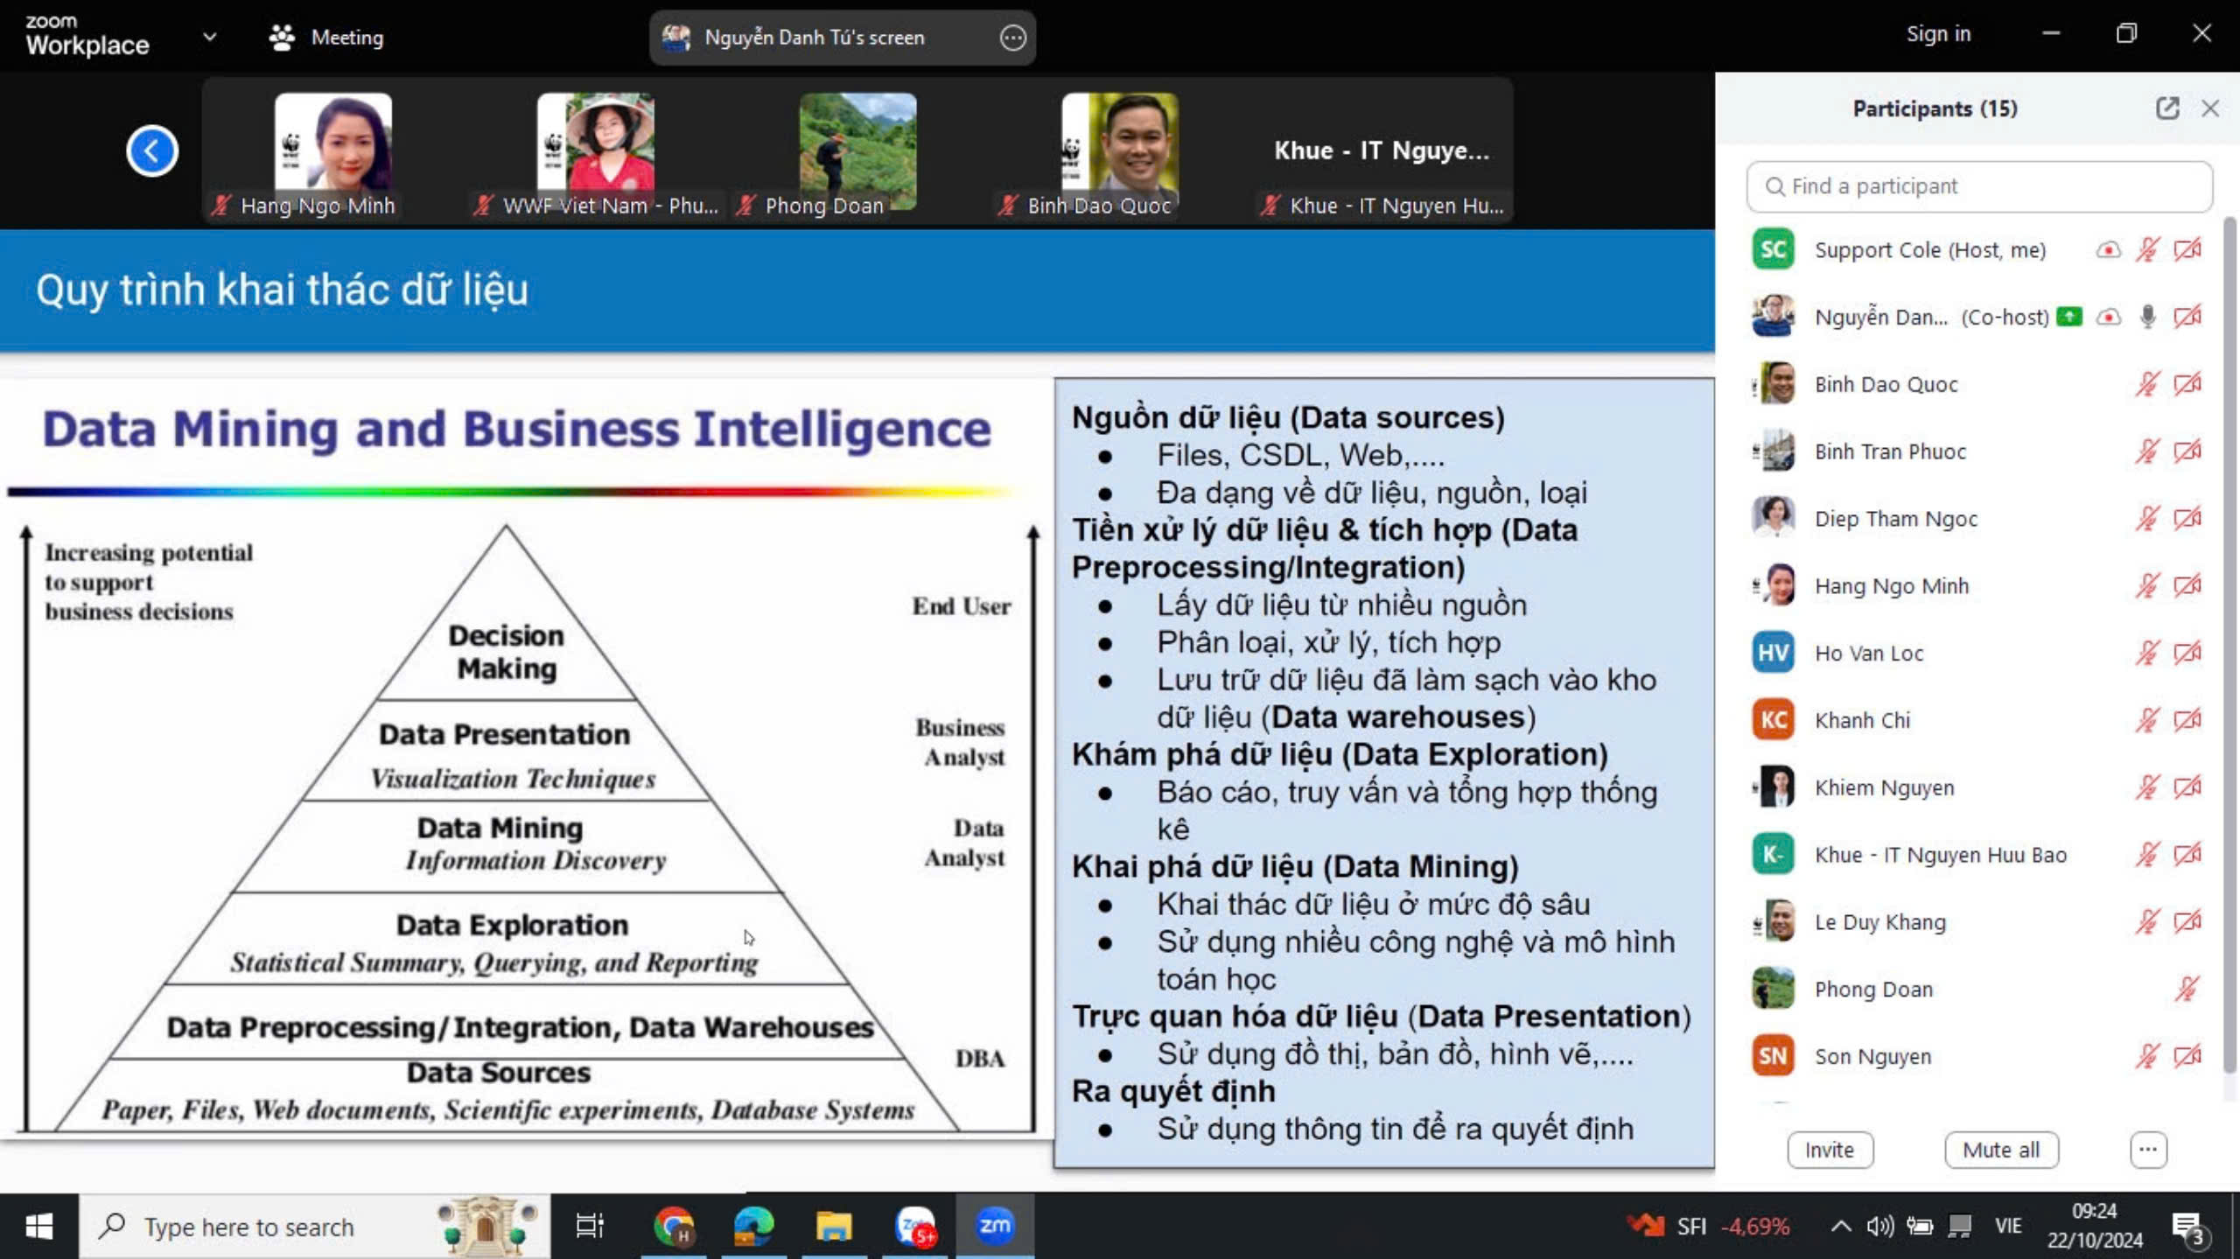Toggle Support Cole microphone icon
Screen dimensions: 2240x1259
2147,250
